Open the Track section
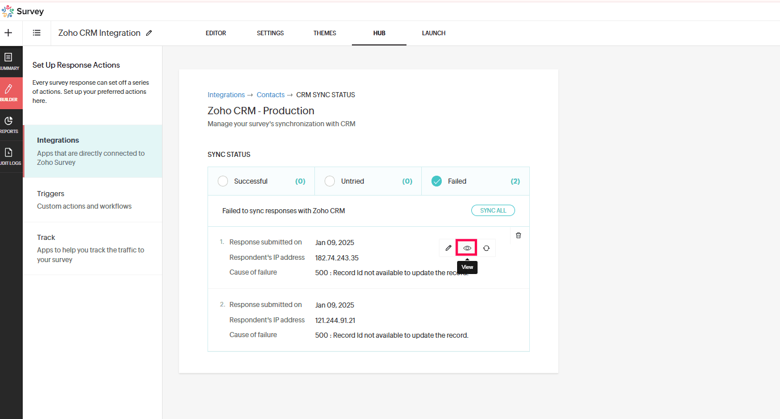Screen dimensions: 780x419 point(93,248)
